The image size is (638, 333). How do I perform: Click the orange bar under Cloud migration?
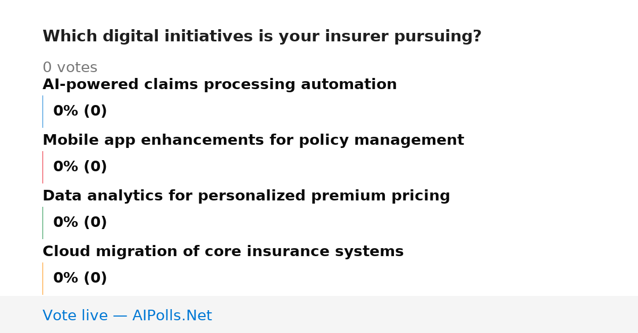pos(43,278)
